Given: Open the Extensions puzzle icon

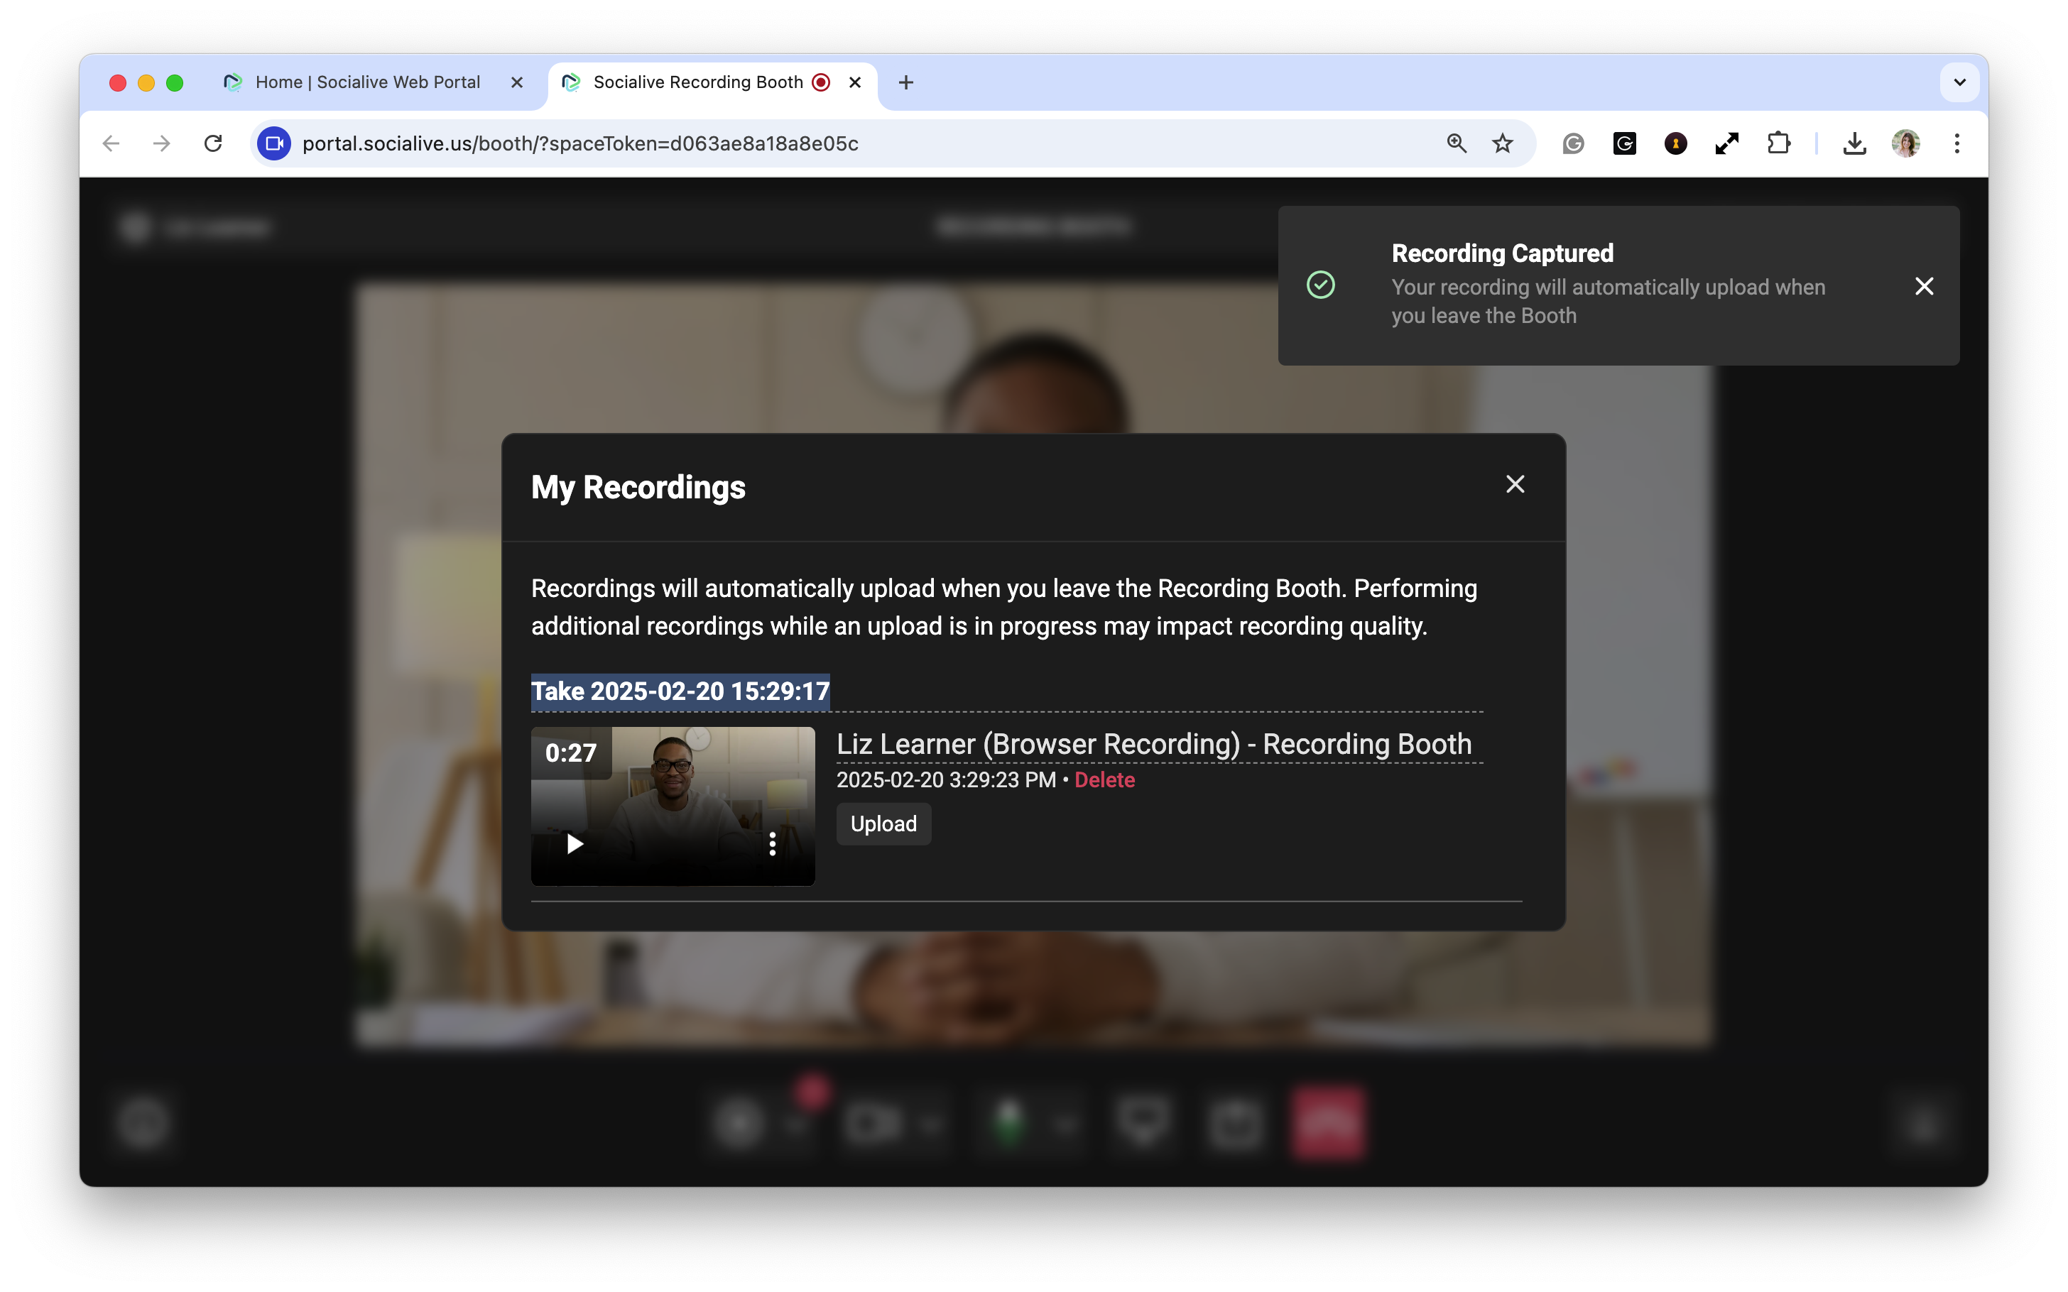Looking at the screenshot, I should pyautogui.click(x=1778, y=143).
